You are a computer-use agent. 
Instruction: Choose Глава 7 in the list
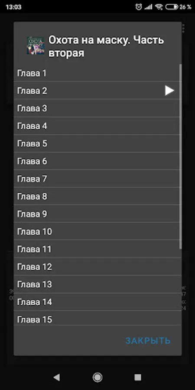[x=97, y=179]
